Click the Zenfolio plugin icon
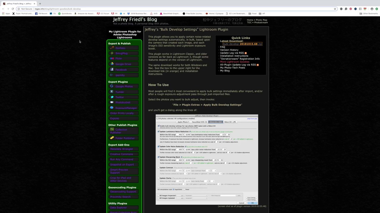Image resolution: width=380 pixels, height=213 pixels. (112, 48)
